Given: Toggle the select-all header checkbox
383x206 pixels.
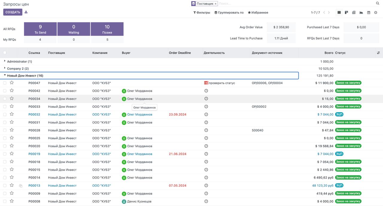Looking at the screenshot, I should 4,53.
